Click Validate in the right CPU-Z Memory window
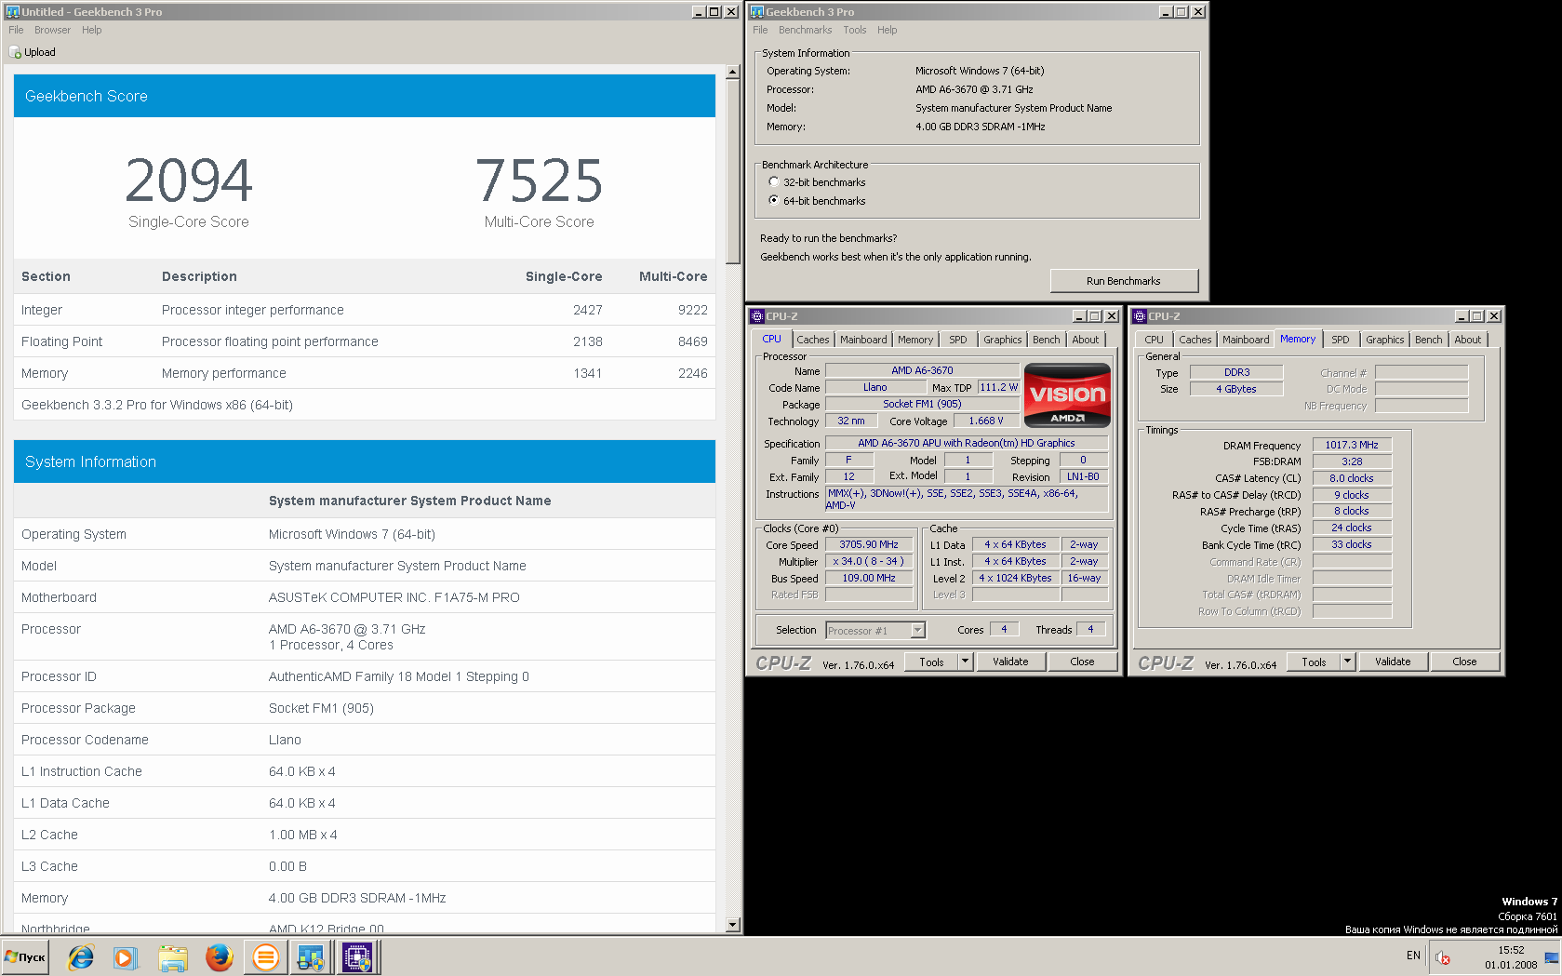This screenshot has height=976, width=1562. coord(1393,662)
